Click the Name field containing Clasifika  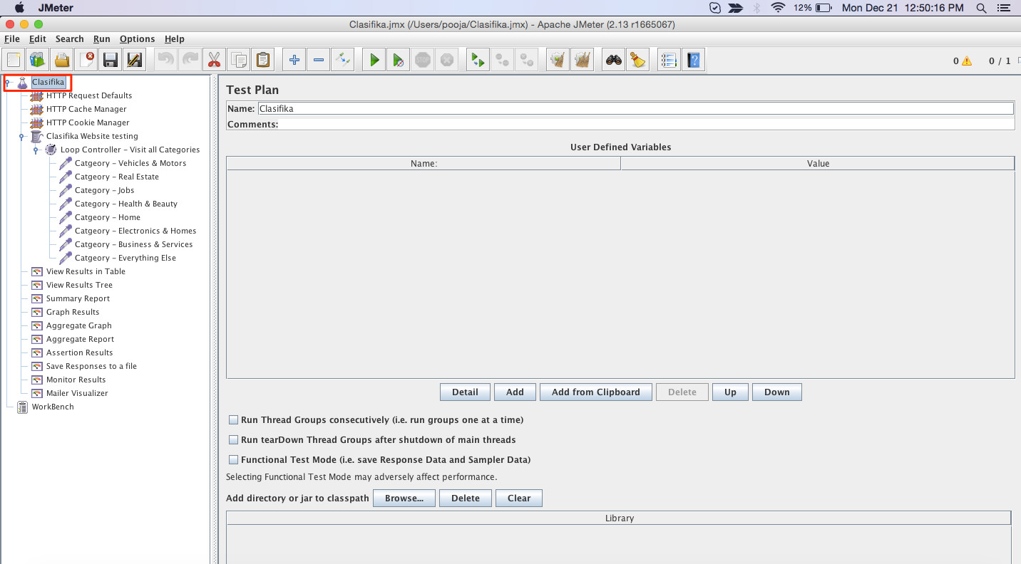(635, 109)
